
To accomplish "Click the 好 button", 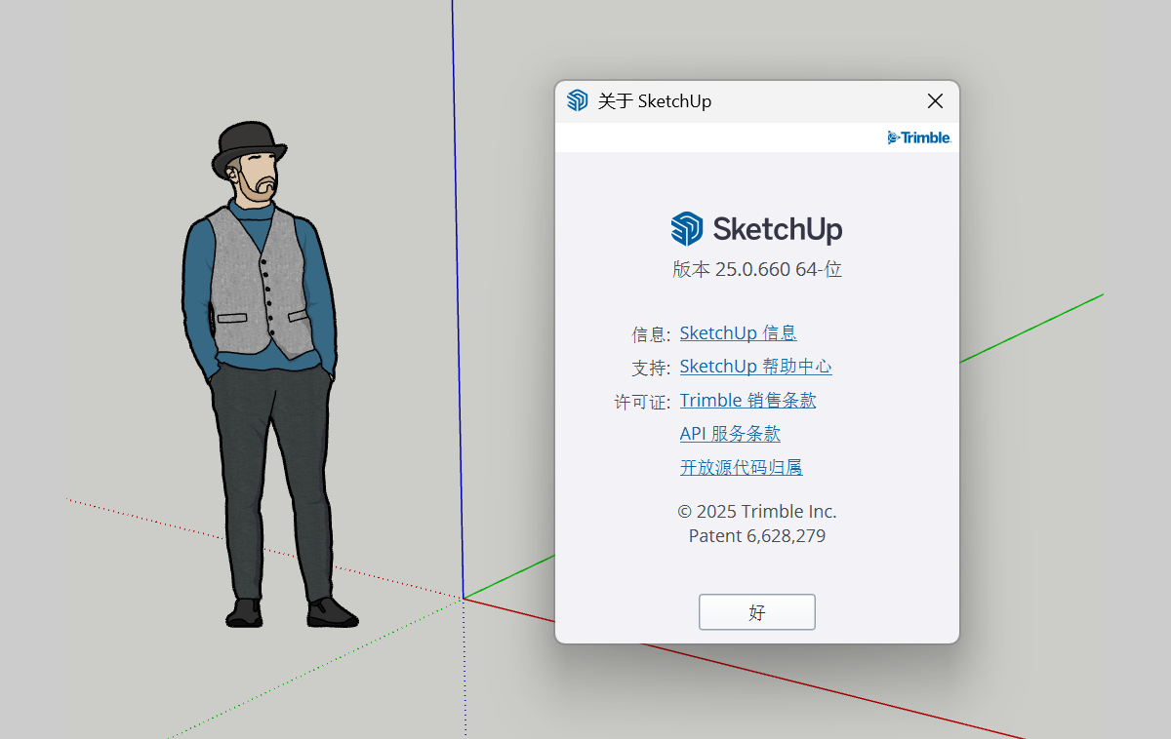I will [x=757, y=612].
